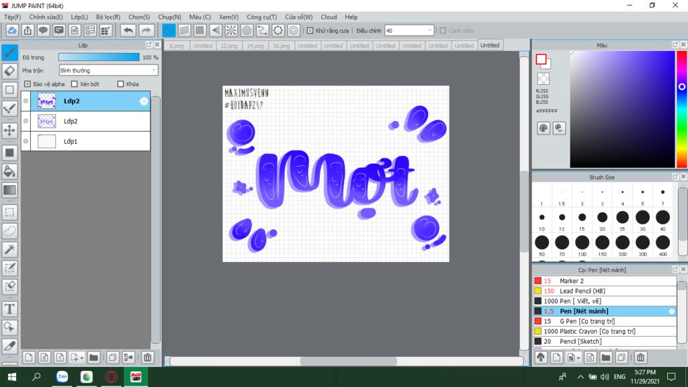Select the Brush tool in left toolbar
The image size is (688, 387).
[x=9, y=52]
